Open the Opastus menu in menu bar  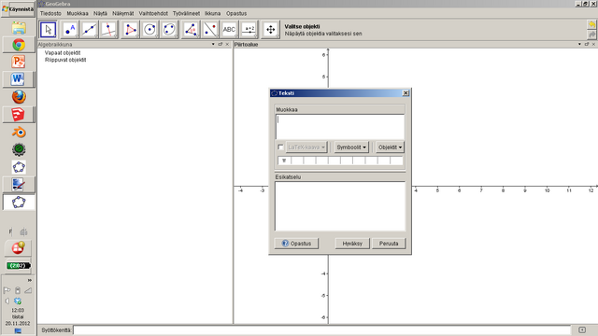tap(236, 13)
